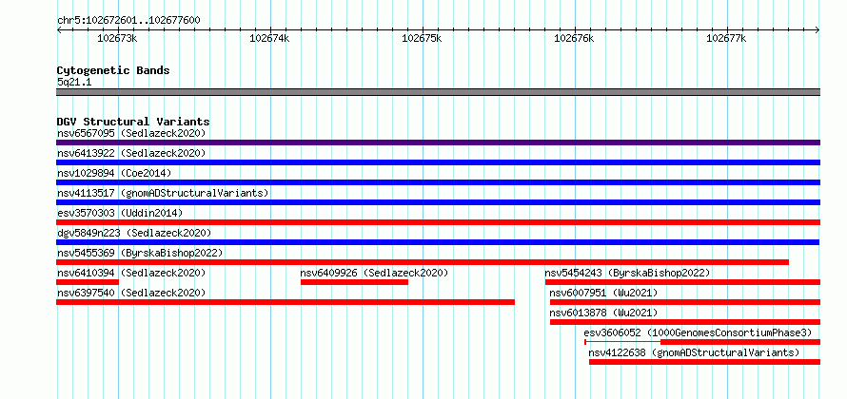Click the thick red esv3606052 segment
This screenshot has width=847, height=399.
pos(740,342)
